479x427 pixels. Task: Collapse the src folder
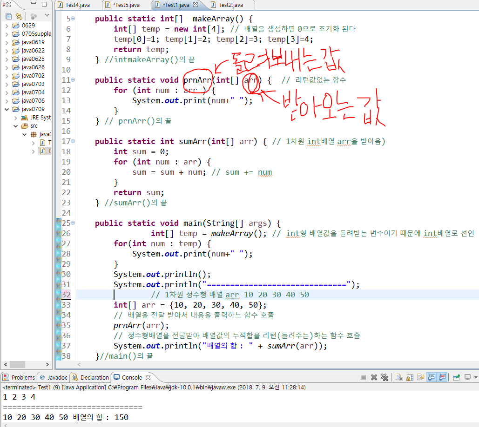click(15, 126)
